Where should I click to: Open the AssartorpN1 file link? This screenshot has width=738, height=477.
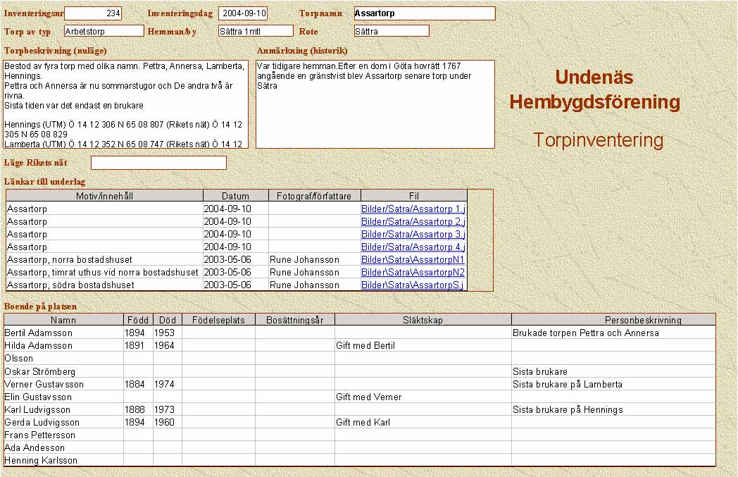tap(413, 259)
